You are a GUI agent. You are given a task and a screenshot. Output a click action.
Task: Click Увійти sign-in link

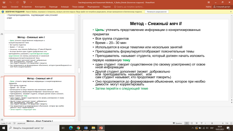tap(208, 7)
